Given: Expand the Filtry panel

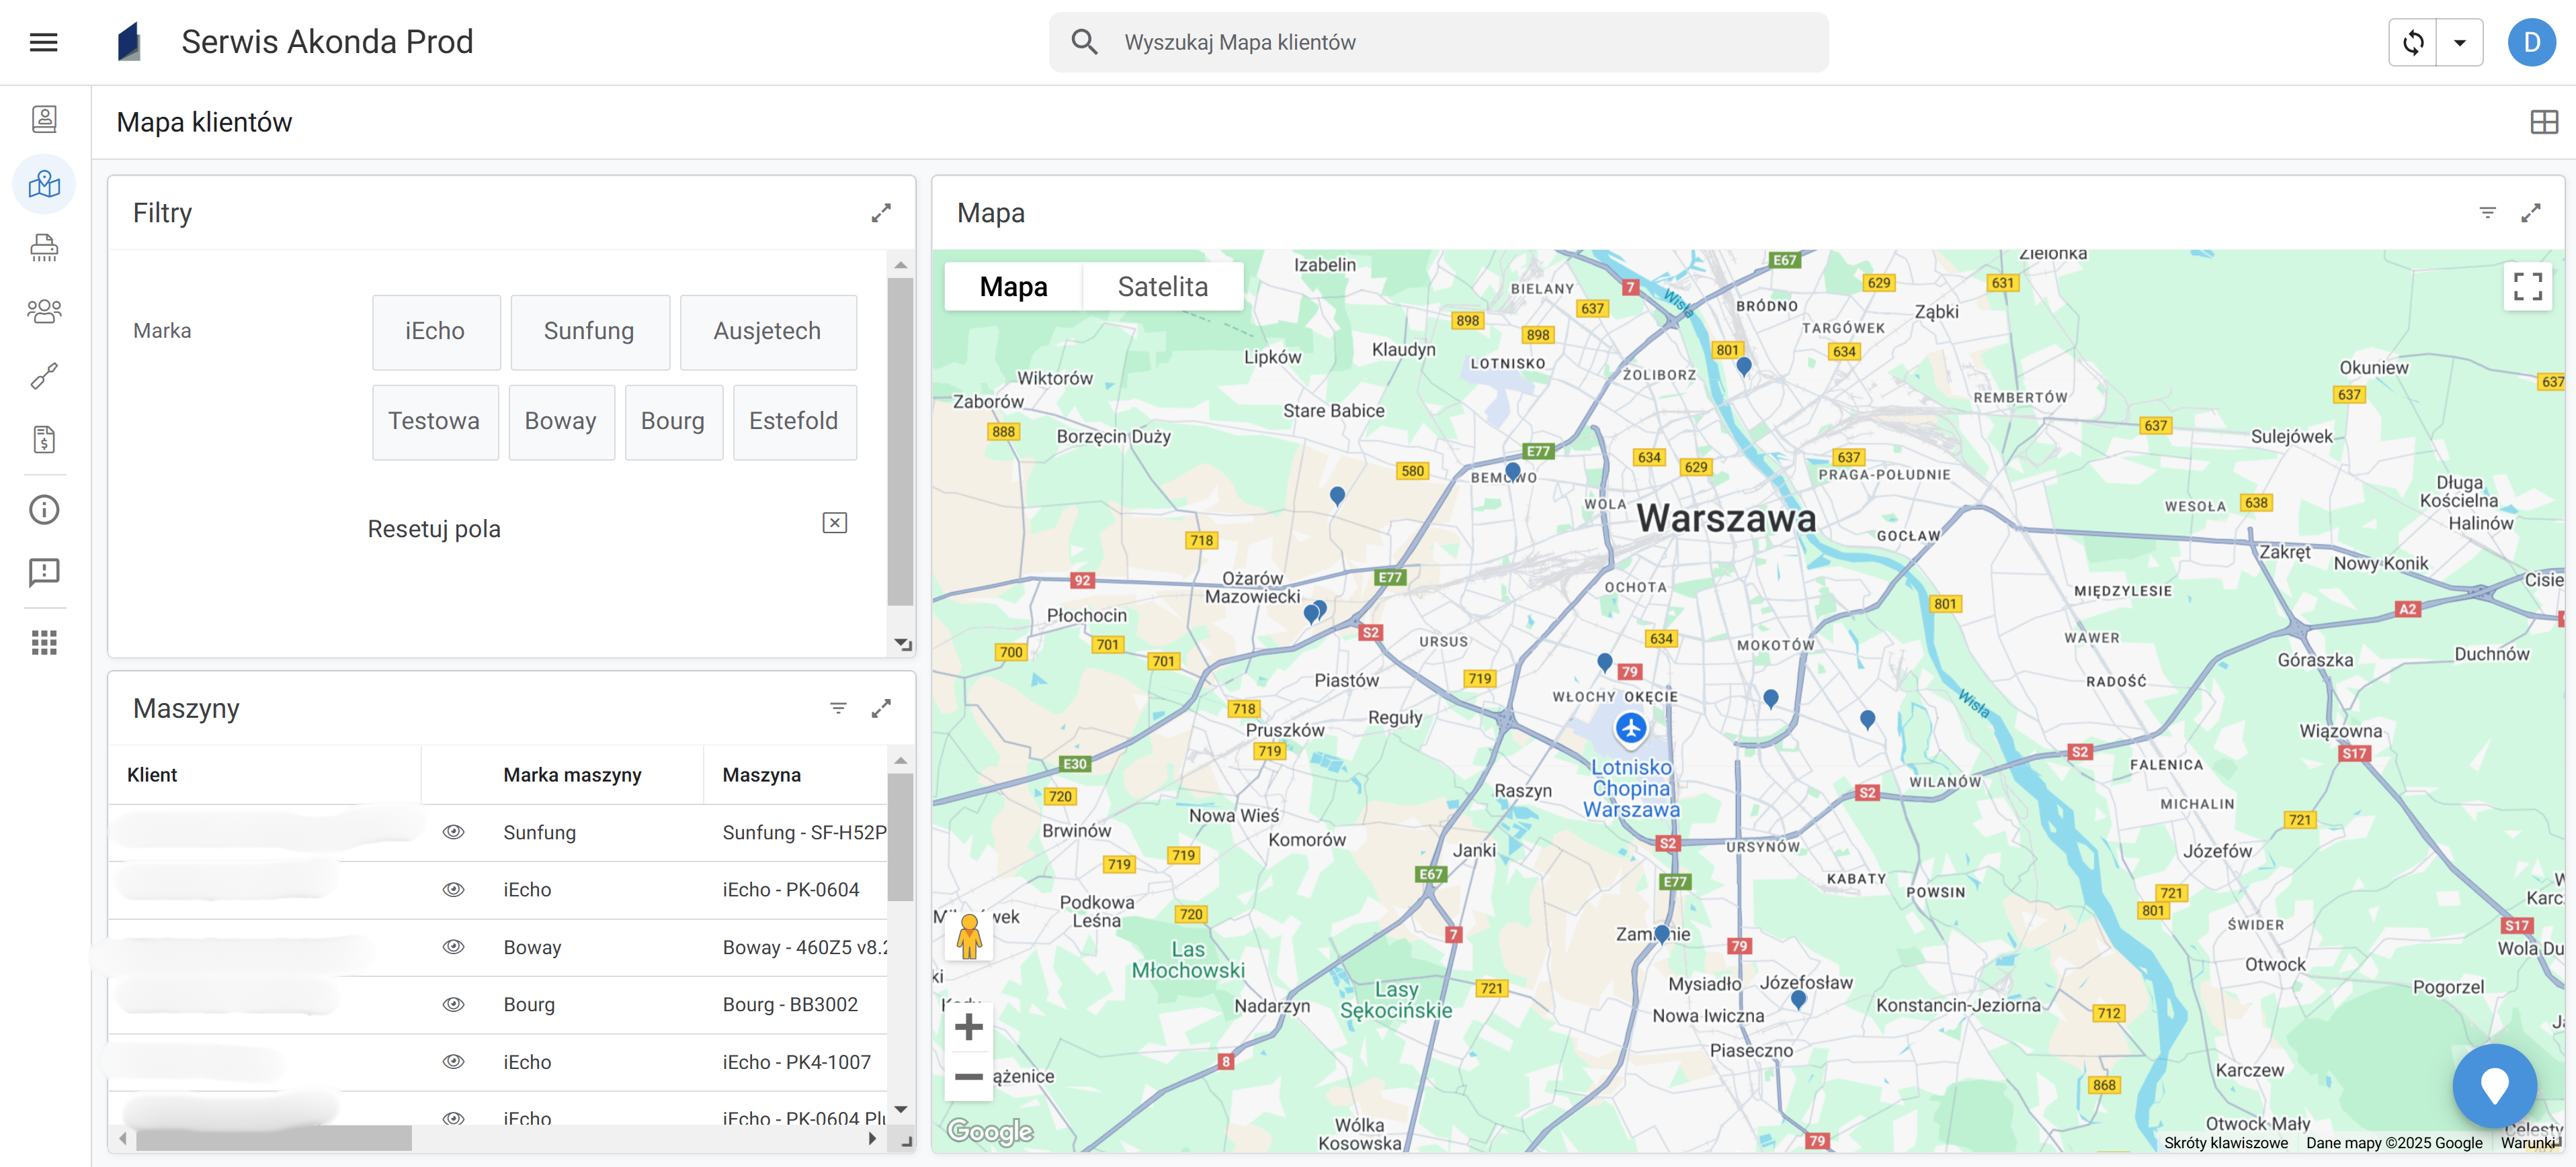Looking at the screenshot, I should pyautogui.click(x=880, y=213).
